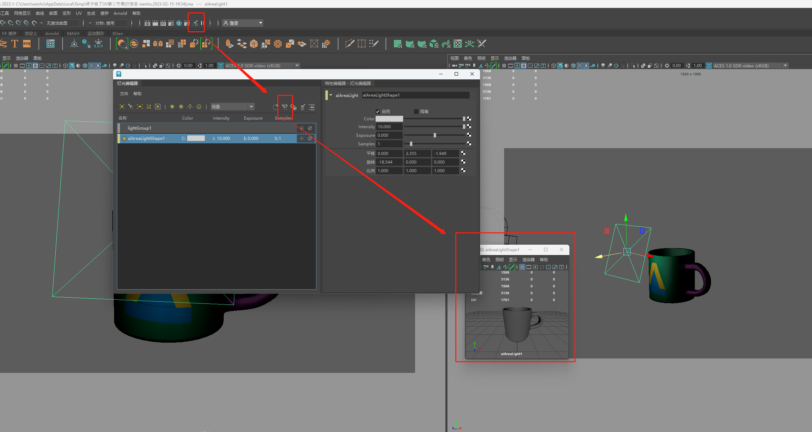Open the 场景 scene dropdown
This screenshot has width=812, height=432.
pos(232,107)
